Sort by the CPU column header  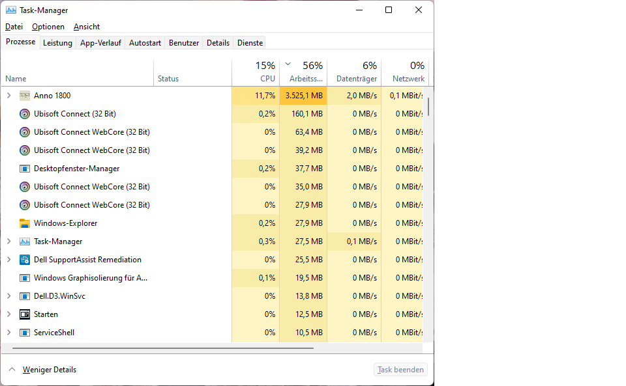(x=256, y=72)
